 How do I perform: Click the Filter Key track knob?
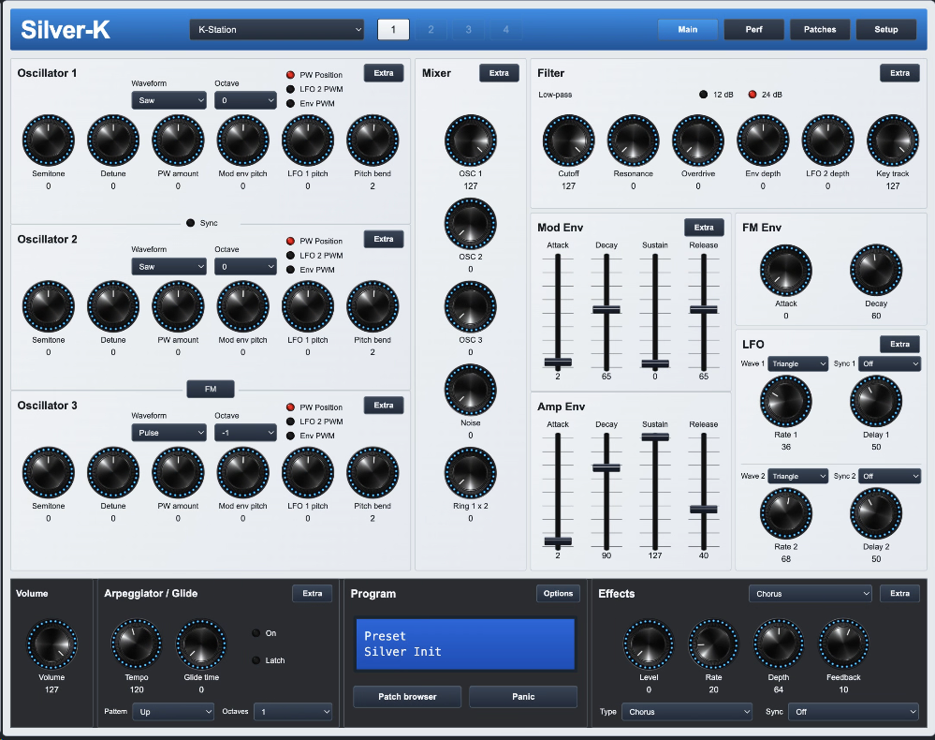click(893, 141)
